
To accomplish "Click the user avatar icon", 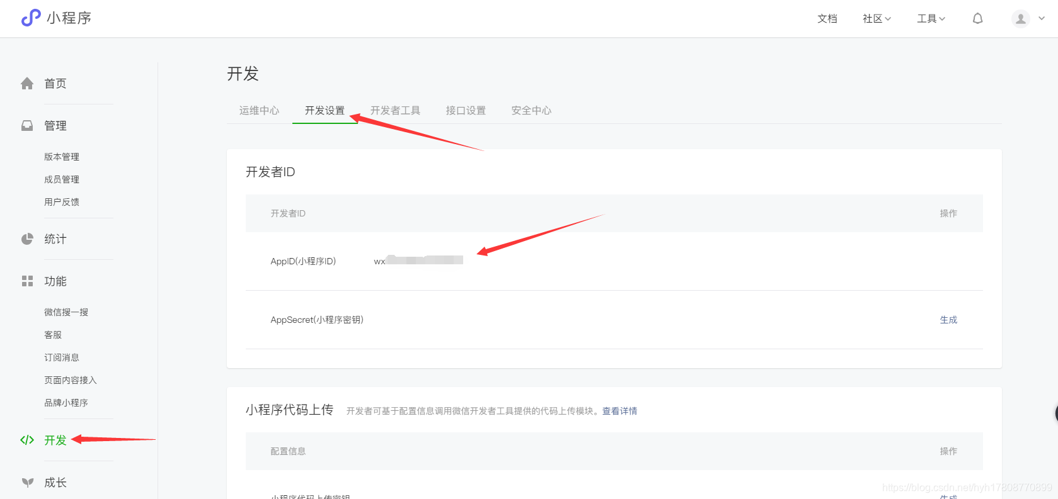I will 1021,18.
